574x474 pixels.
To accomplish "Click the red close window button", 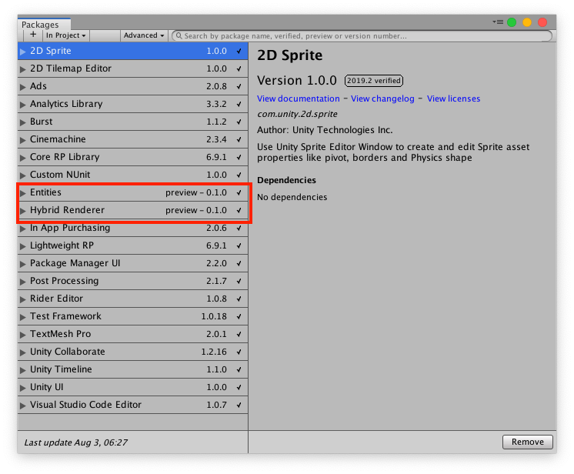I will [x=542, y=22].
